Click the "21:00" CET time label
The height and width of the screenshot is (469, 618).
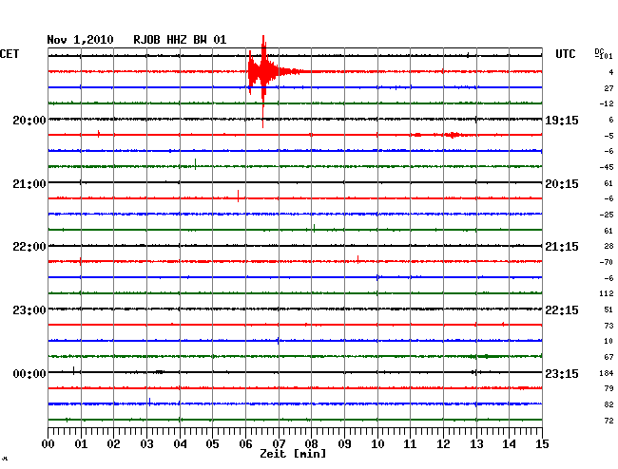point(29,184)
